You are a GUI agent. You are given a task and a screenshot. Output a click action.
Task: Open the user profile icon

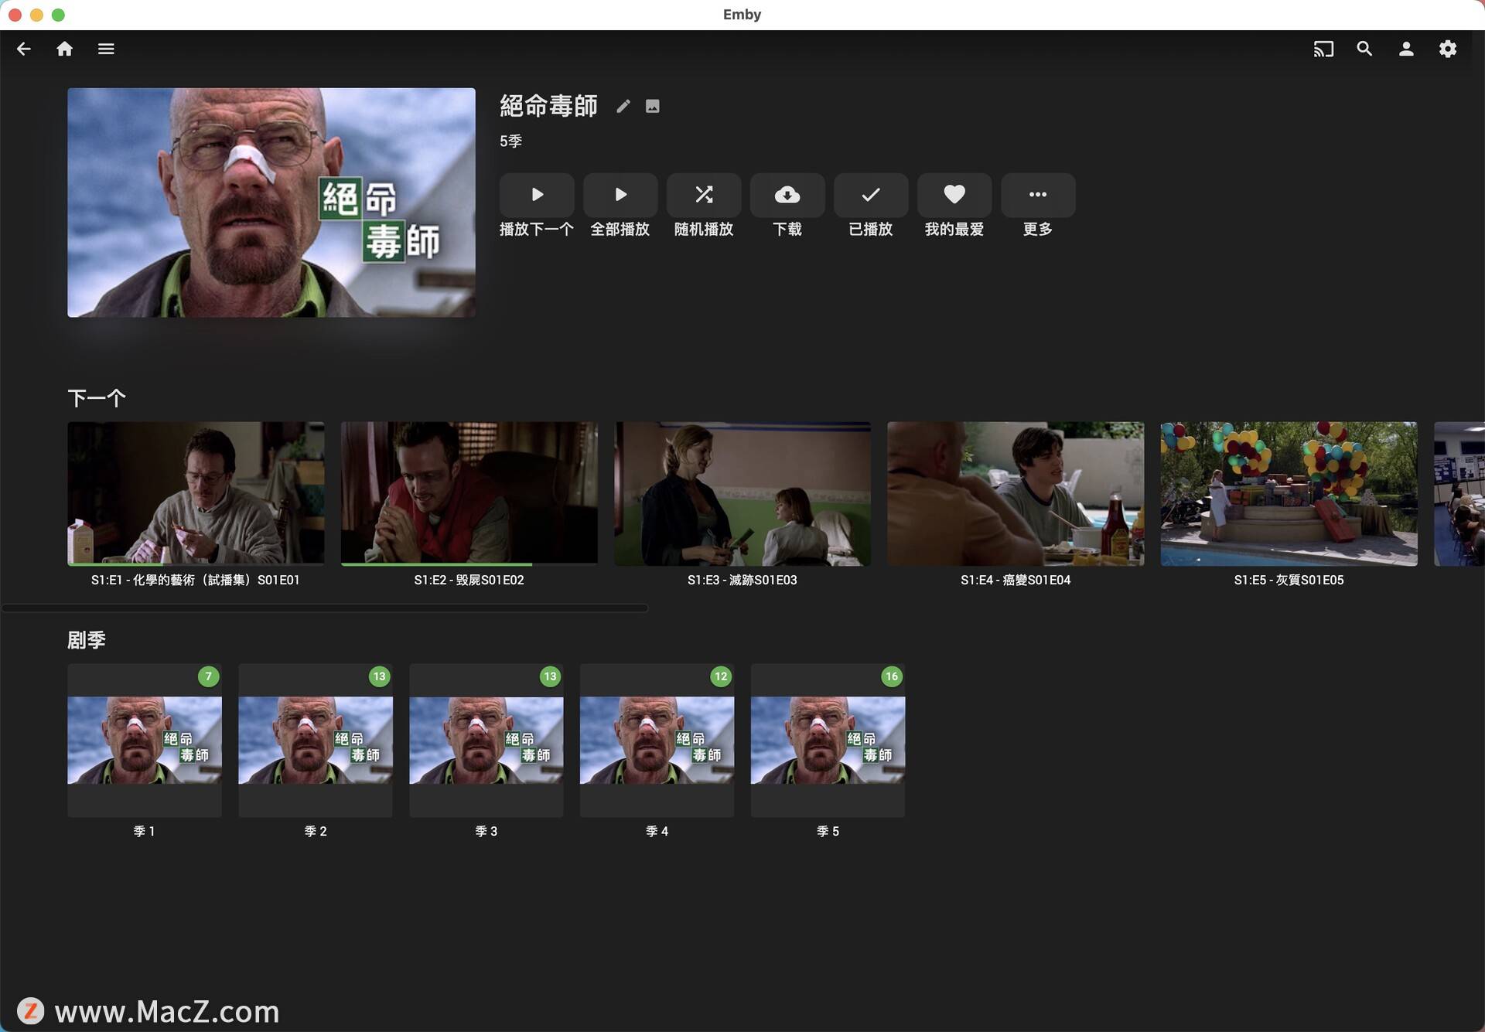[x=1406, y=49]
